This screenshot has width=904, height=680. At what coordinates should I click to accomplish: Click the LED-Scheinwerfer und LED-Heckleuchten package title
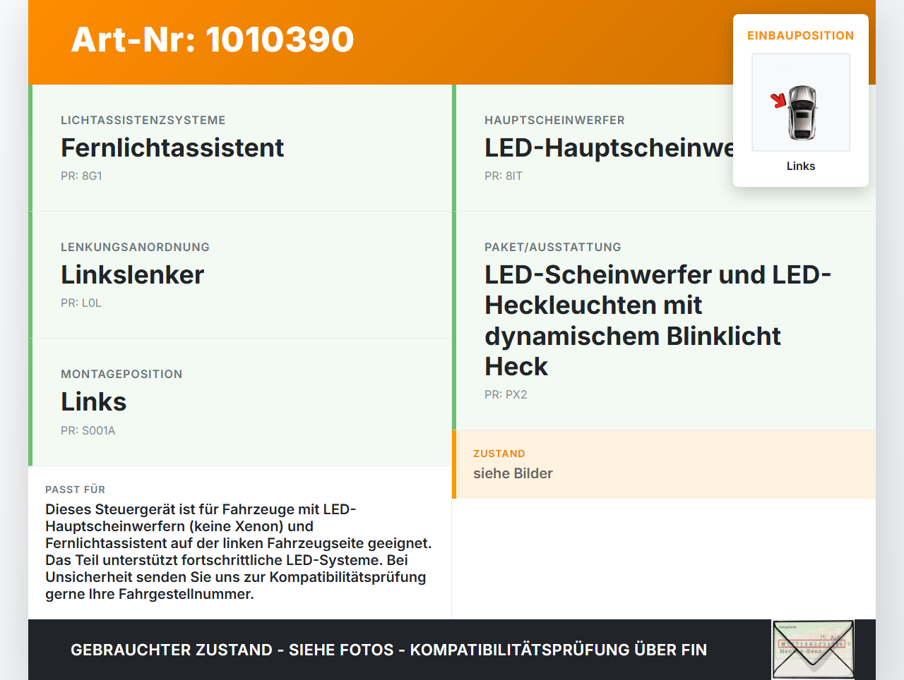(x=658, y=320)
